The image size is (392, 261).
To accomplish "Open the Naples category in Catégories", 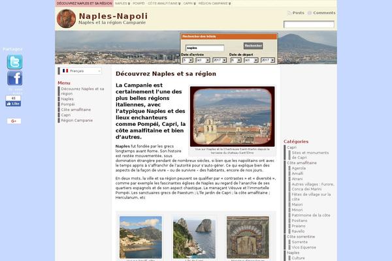I will click(x=293, y=253).
